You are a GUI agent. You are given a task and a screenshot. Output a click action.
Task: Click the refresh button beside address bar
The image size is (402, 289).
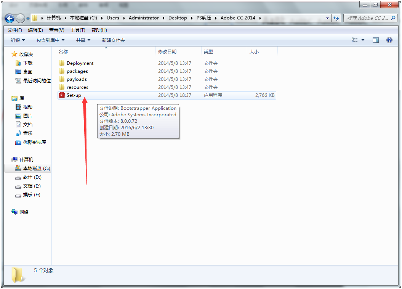(x=336, y=18)
